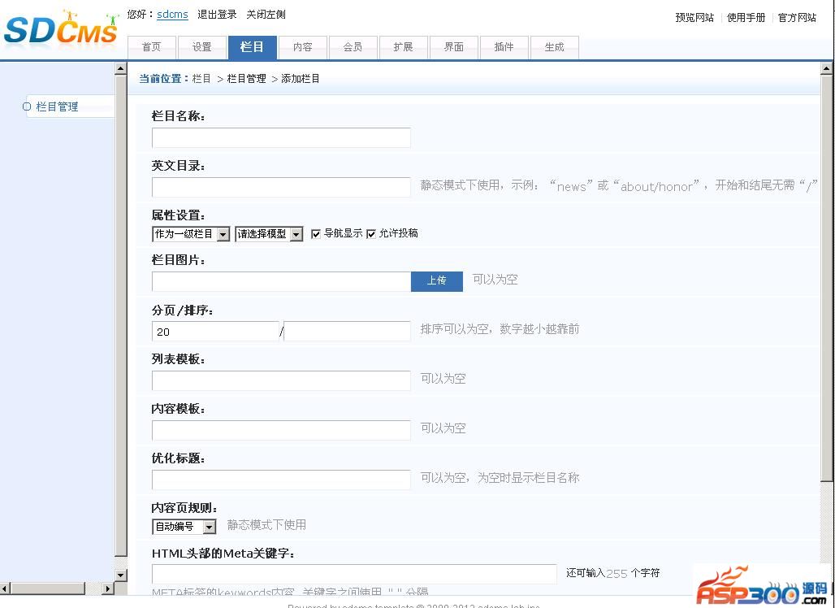This screenshot has height=608, width=835.
Task: Focus the 栏目图片 path field
Action: tap(281, 281)
